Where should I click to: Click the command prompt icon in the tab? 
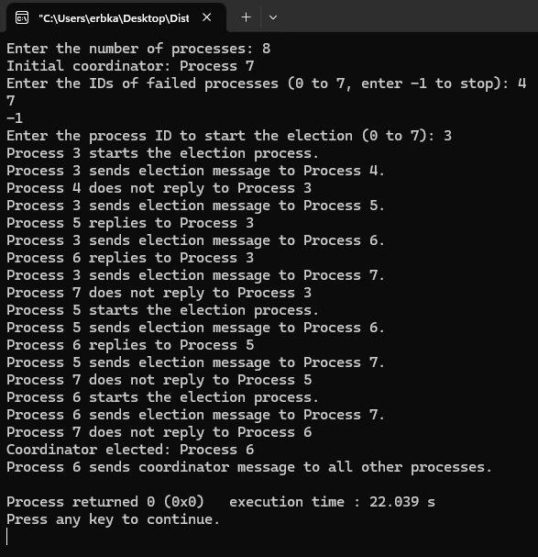(x=22, y=17)
